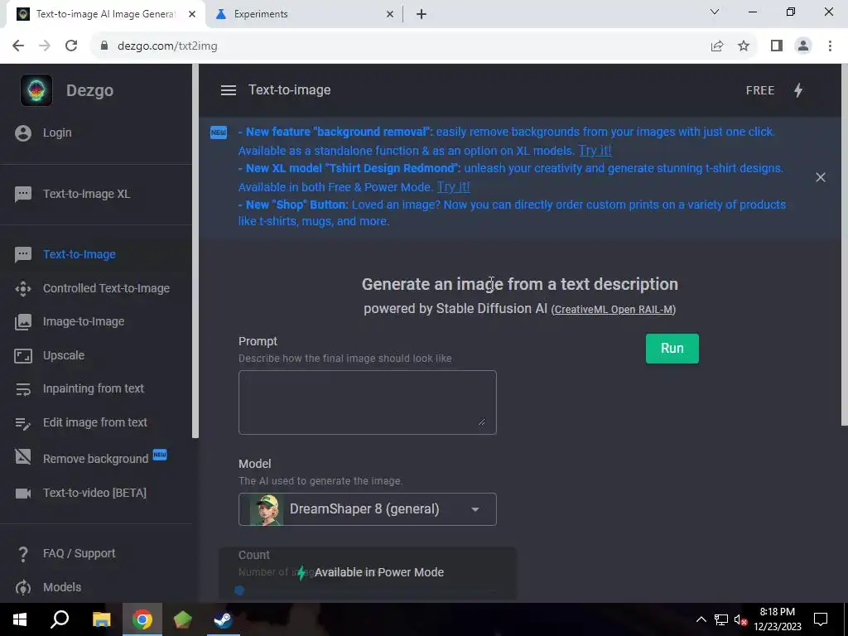
Task: Click the Count slider handle
Action: (239, 590)
